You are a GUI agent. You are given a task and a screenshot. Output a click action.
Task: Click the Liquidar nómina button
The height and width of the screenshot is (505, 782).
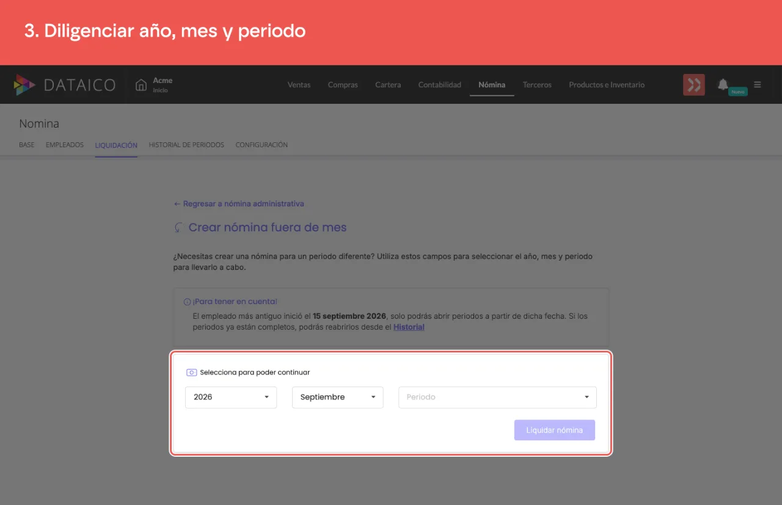[555, 430]
